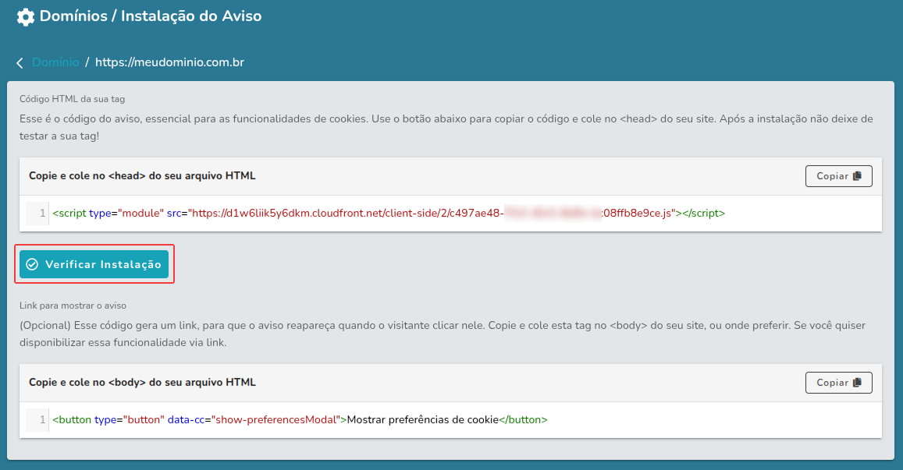
Task: Click Copiar for the head snippet
Action: pyautogui.click(x=838, y=175)
